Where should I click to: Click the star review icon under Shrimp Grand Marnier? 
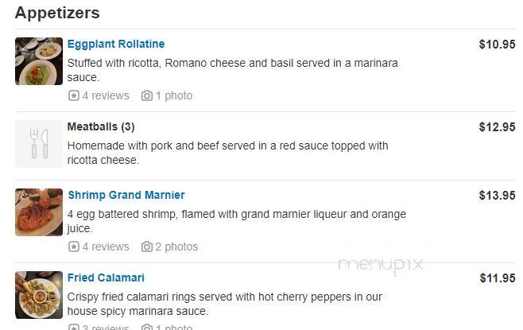[x=74, y=247]
